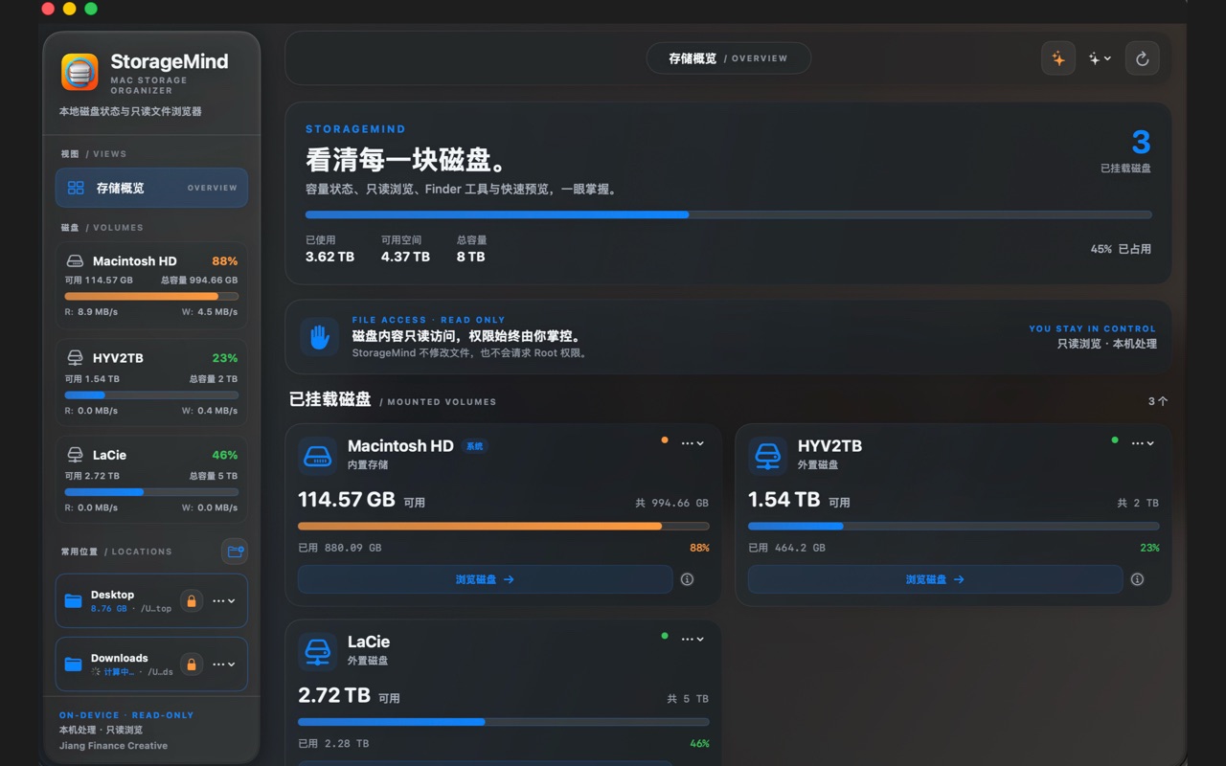Click the 存储概览 / OVERVIEW pill in the top bar
This screenshot has height=766, width=1226.
[729, 58]
